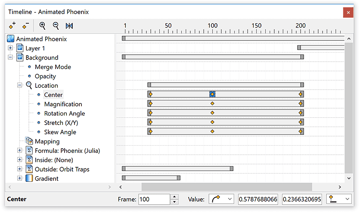
Task: Decrease the Frame value with down stepper
Action: (x=174, y=202)
